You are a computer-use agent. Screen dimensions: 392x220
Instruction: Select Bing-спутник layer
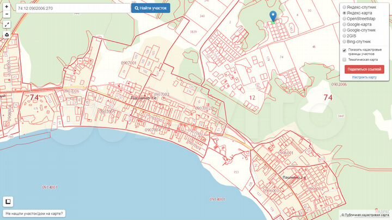344,42
